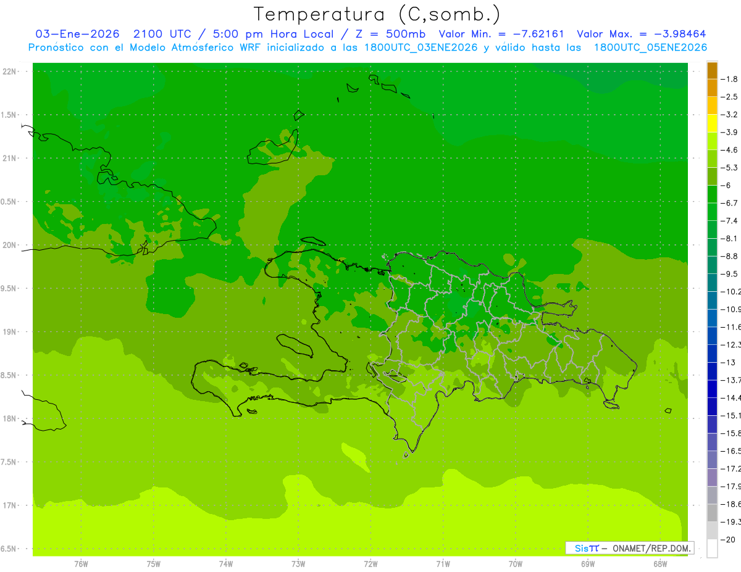Click the "68W" longitude label
741x572 pixels.
point(660,564)
